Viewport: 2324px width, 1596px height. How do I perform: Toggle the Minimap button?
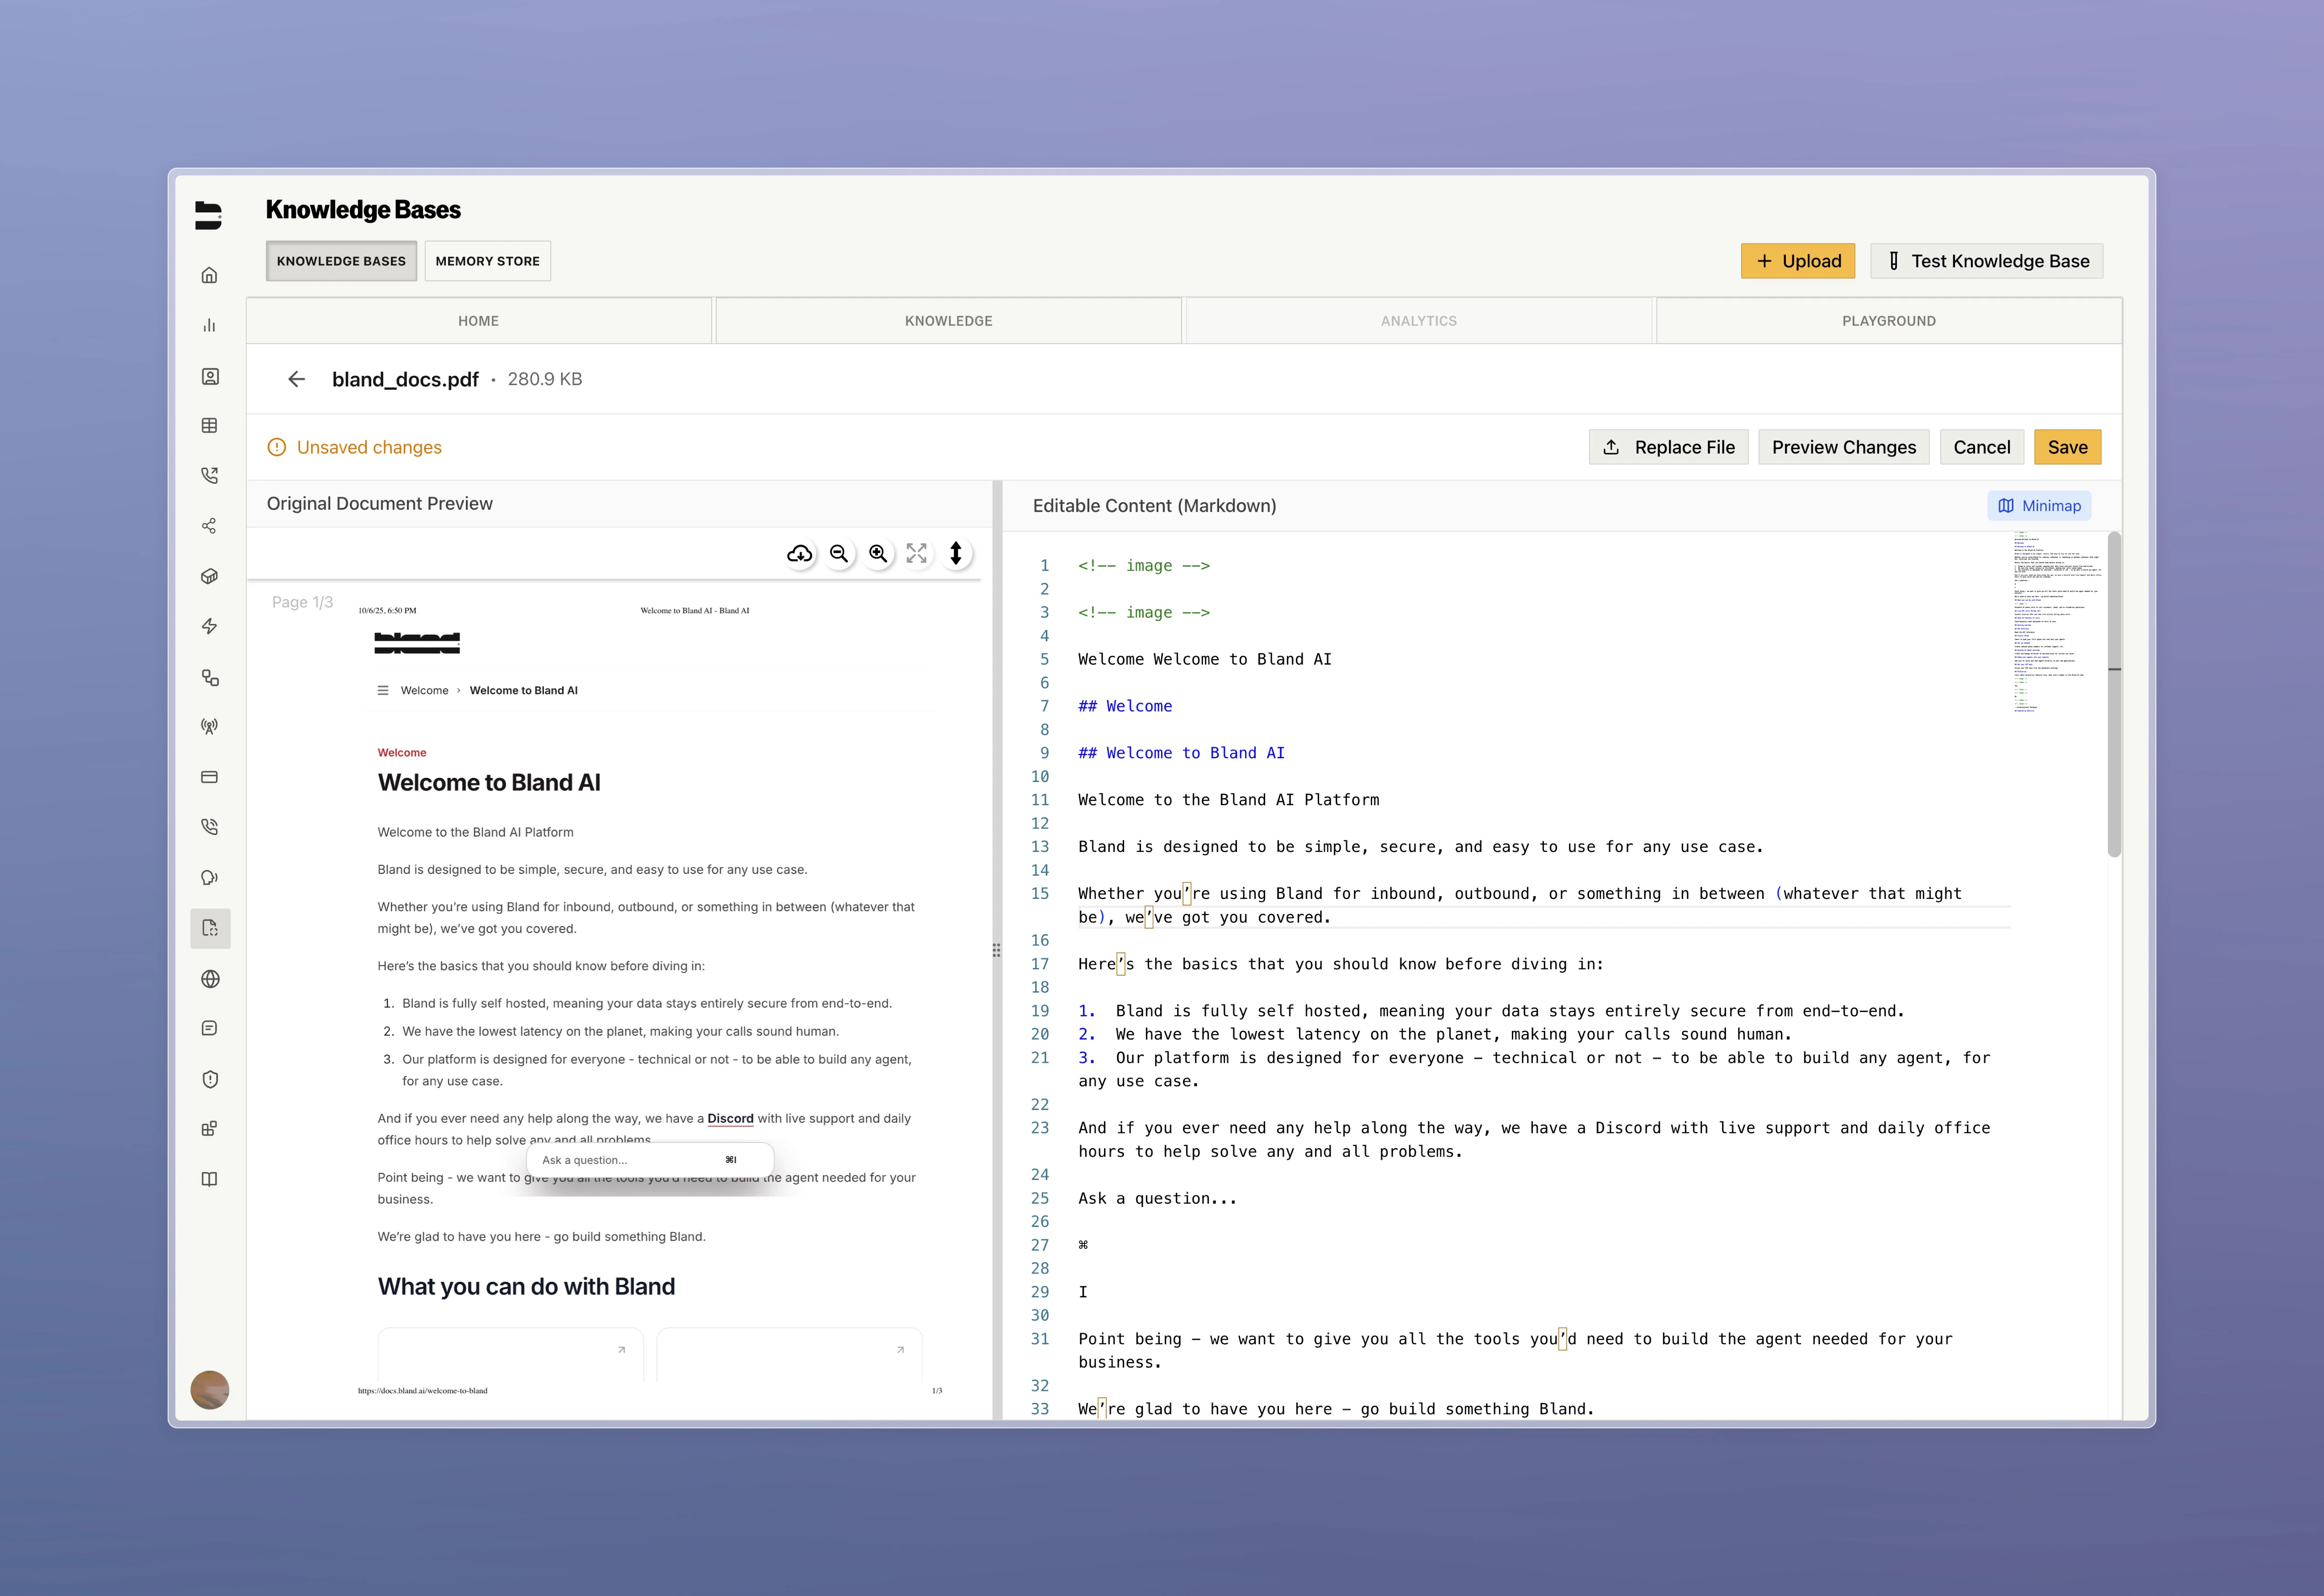click(x=2039, y=506)
